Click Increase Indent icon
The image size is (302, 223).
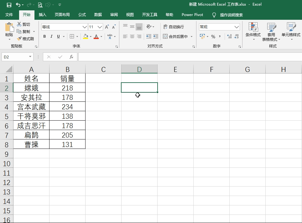[156, 36]
